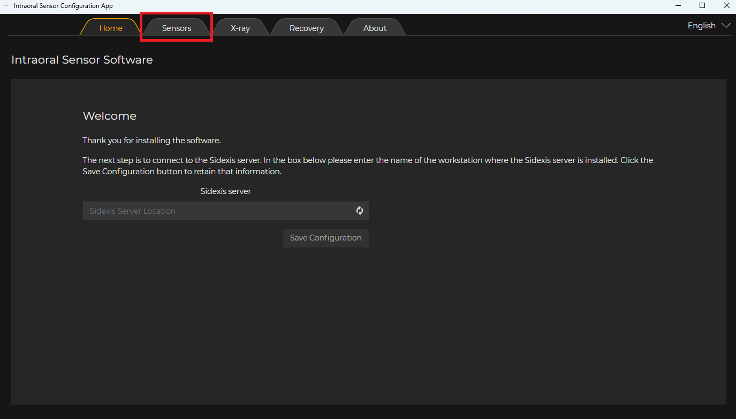Expand the English language dropdown
The width and height of the screenshot is (736, 419).
tap(709, 26)
